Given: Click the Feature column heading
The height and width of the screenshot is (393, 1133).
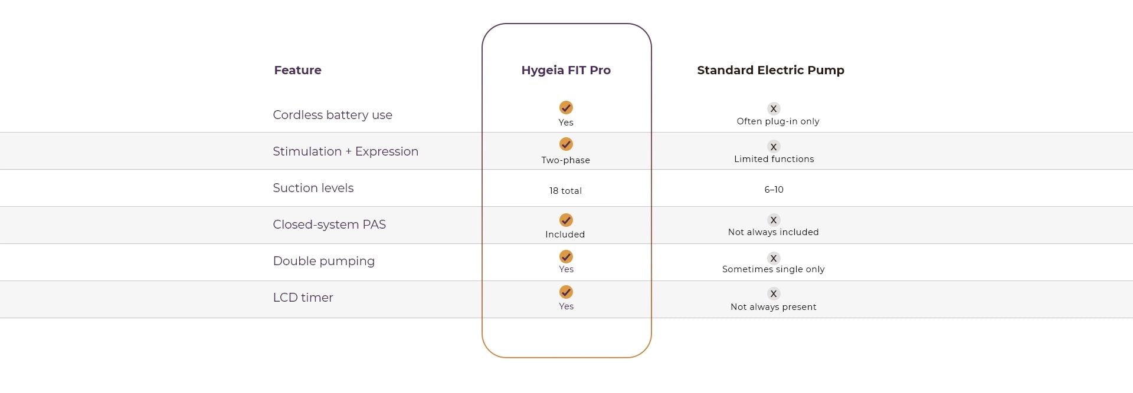Looking at the screenshot, I should point(297,70).
